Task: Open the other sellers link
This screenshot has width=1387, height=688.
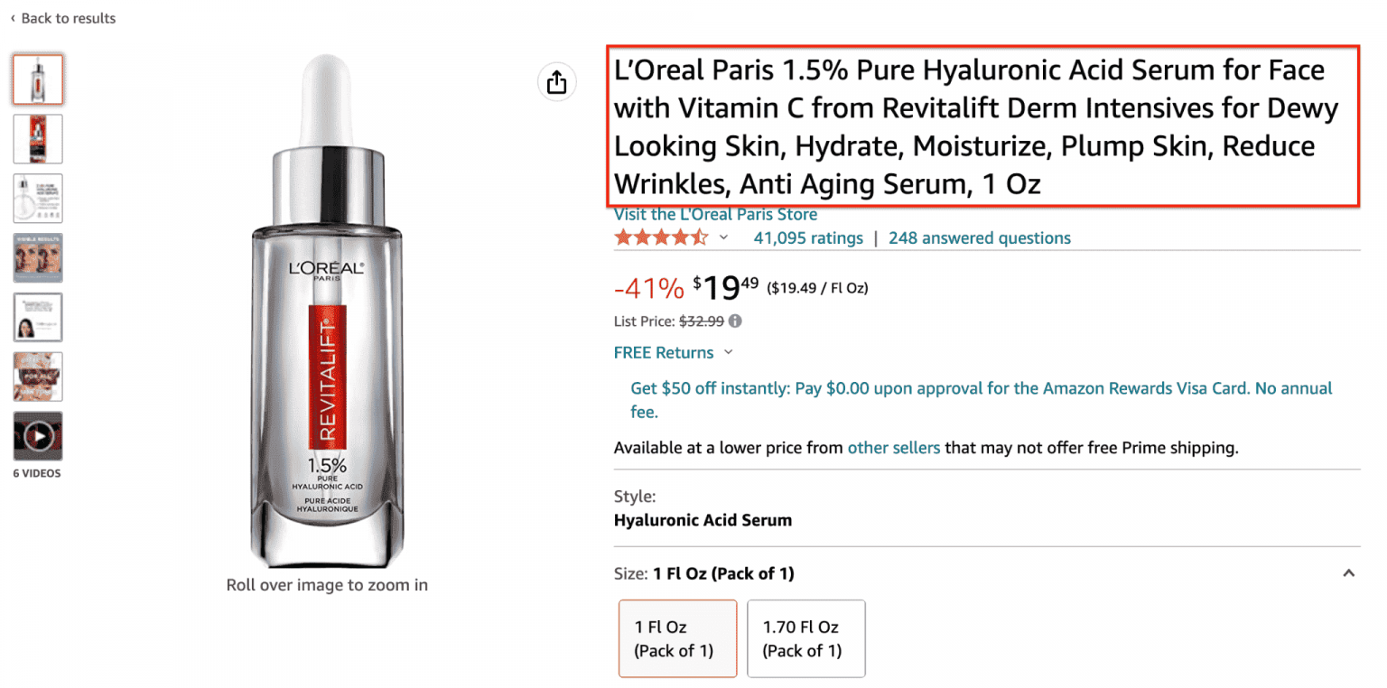Action: (893, 447)
